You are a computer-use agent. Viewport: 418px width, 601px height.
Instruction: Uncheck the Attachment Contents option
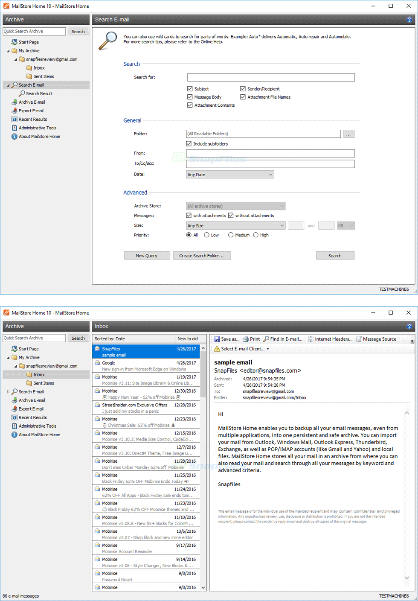pyautogui.click(x=190, y=105)
